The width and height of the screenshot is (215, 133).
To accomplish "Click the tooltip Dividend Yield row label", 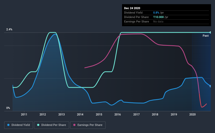I will click(133, 13).
